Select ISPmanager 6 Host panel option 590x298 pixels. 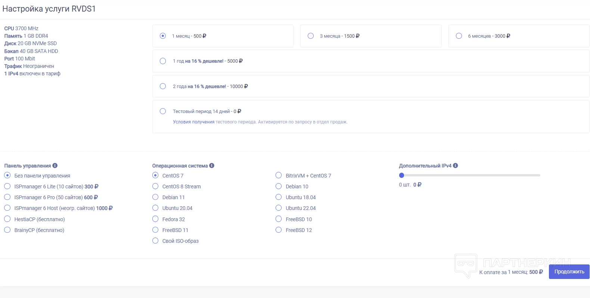pyautogui.click(x=7, y=208)
